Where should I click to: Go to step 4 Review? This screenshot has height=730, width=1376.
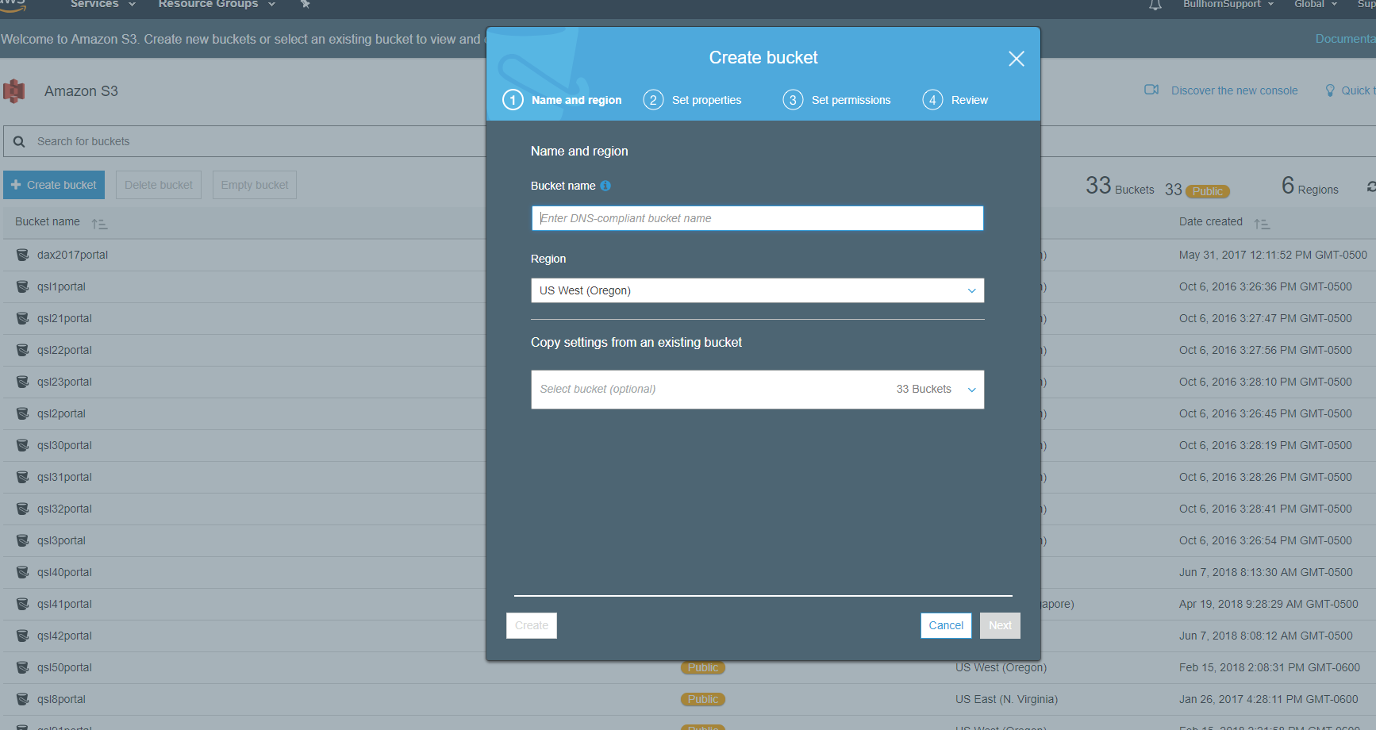[955, 100]
